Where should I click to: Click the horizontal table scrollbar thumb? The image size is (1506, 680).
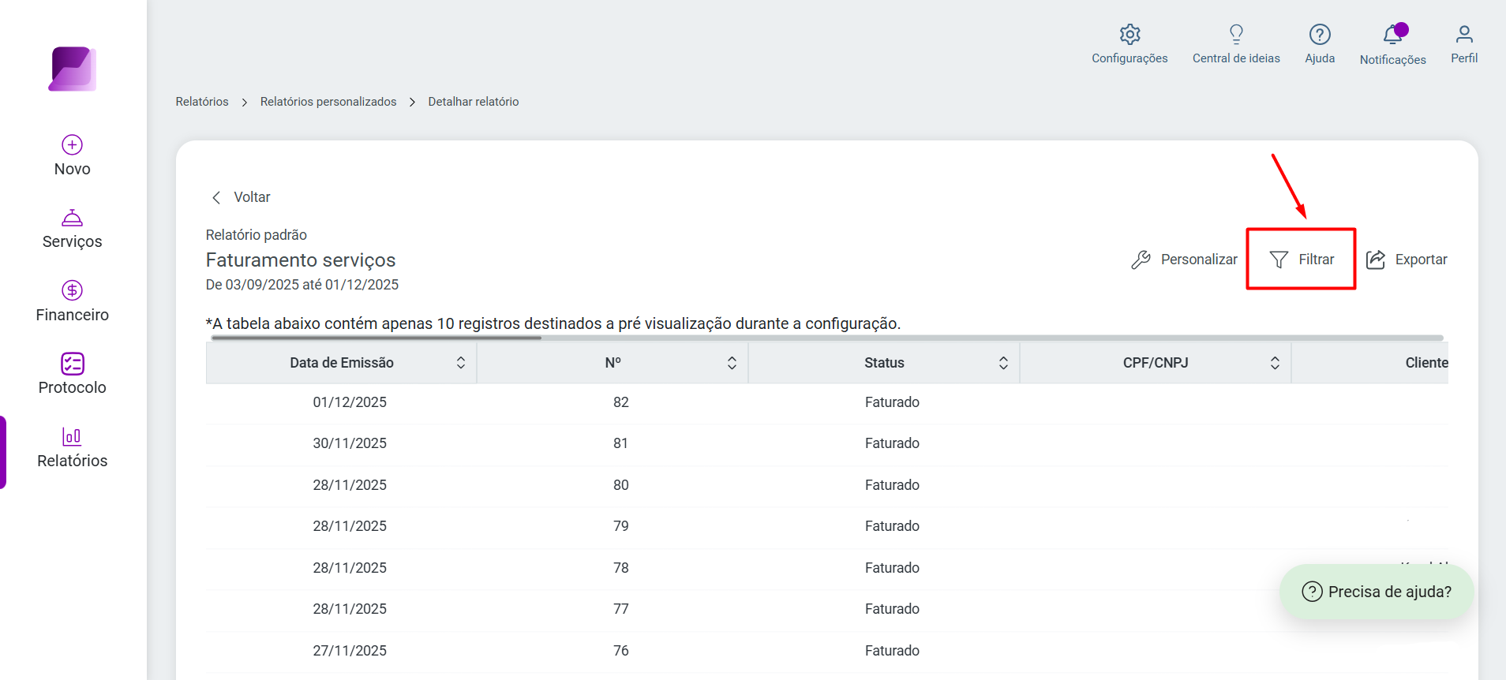[x=376, y=338]
